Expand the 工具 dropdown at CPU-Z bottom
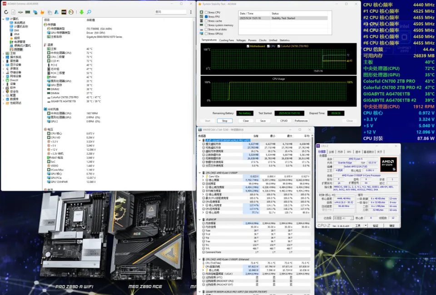This screenshot has height=295, width=436. pyautogui.click(x=366, y=226)
